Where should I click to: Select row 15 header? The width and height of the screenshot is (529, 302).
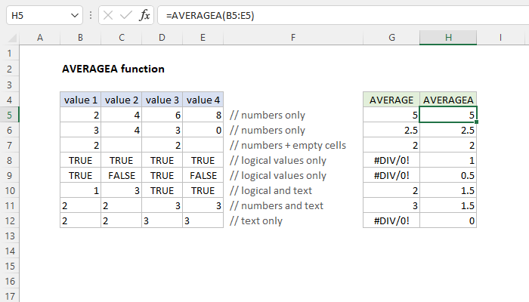pos(9,267)
